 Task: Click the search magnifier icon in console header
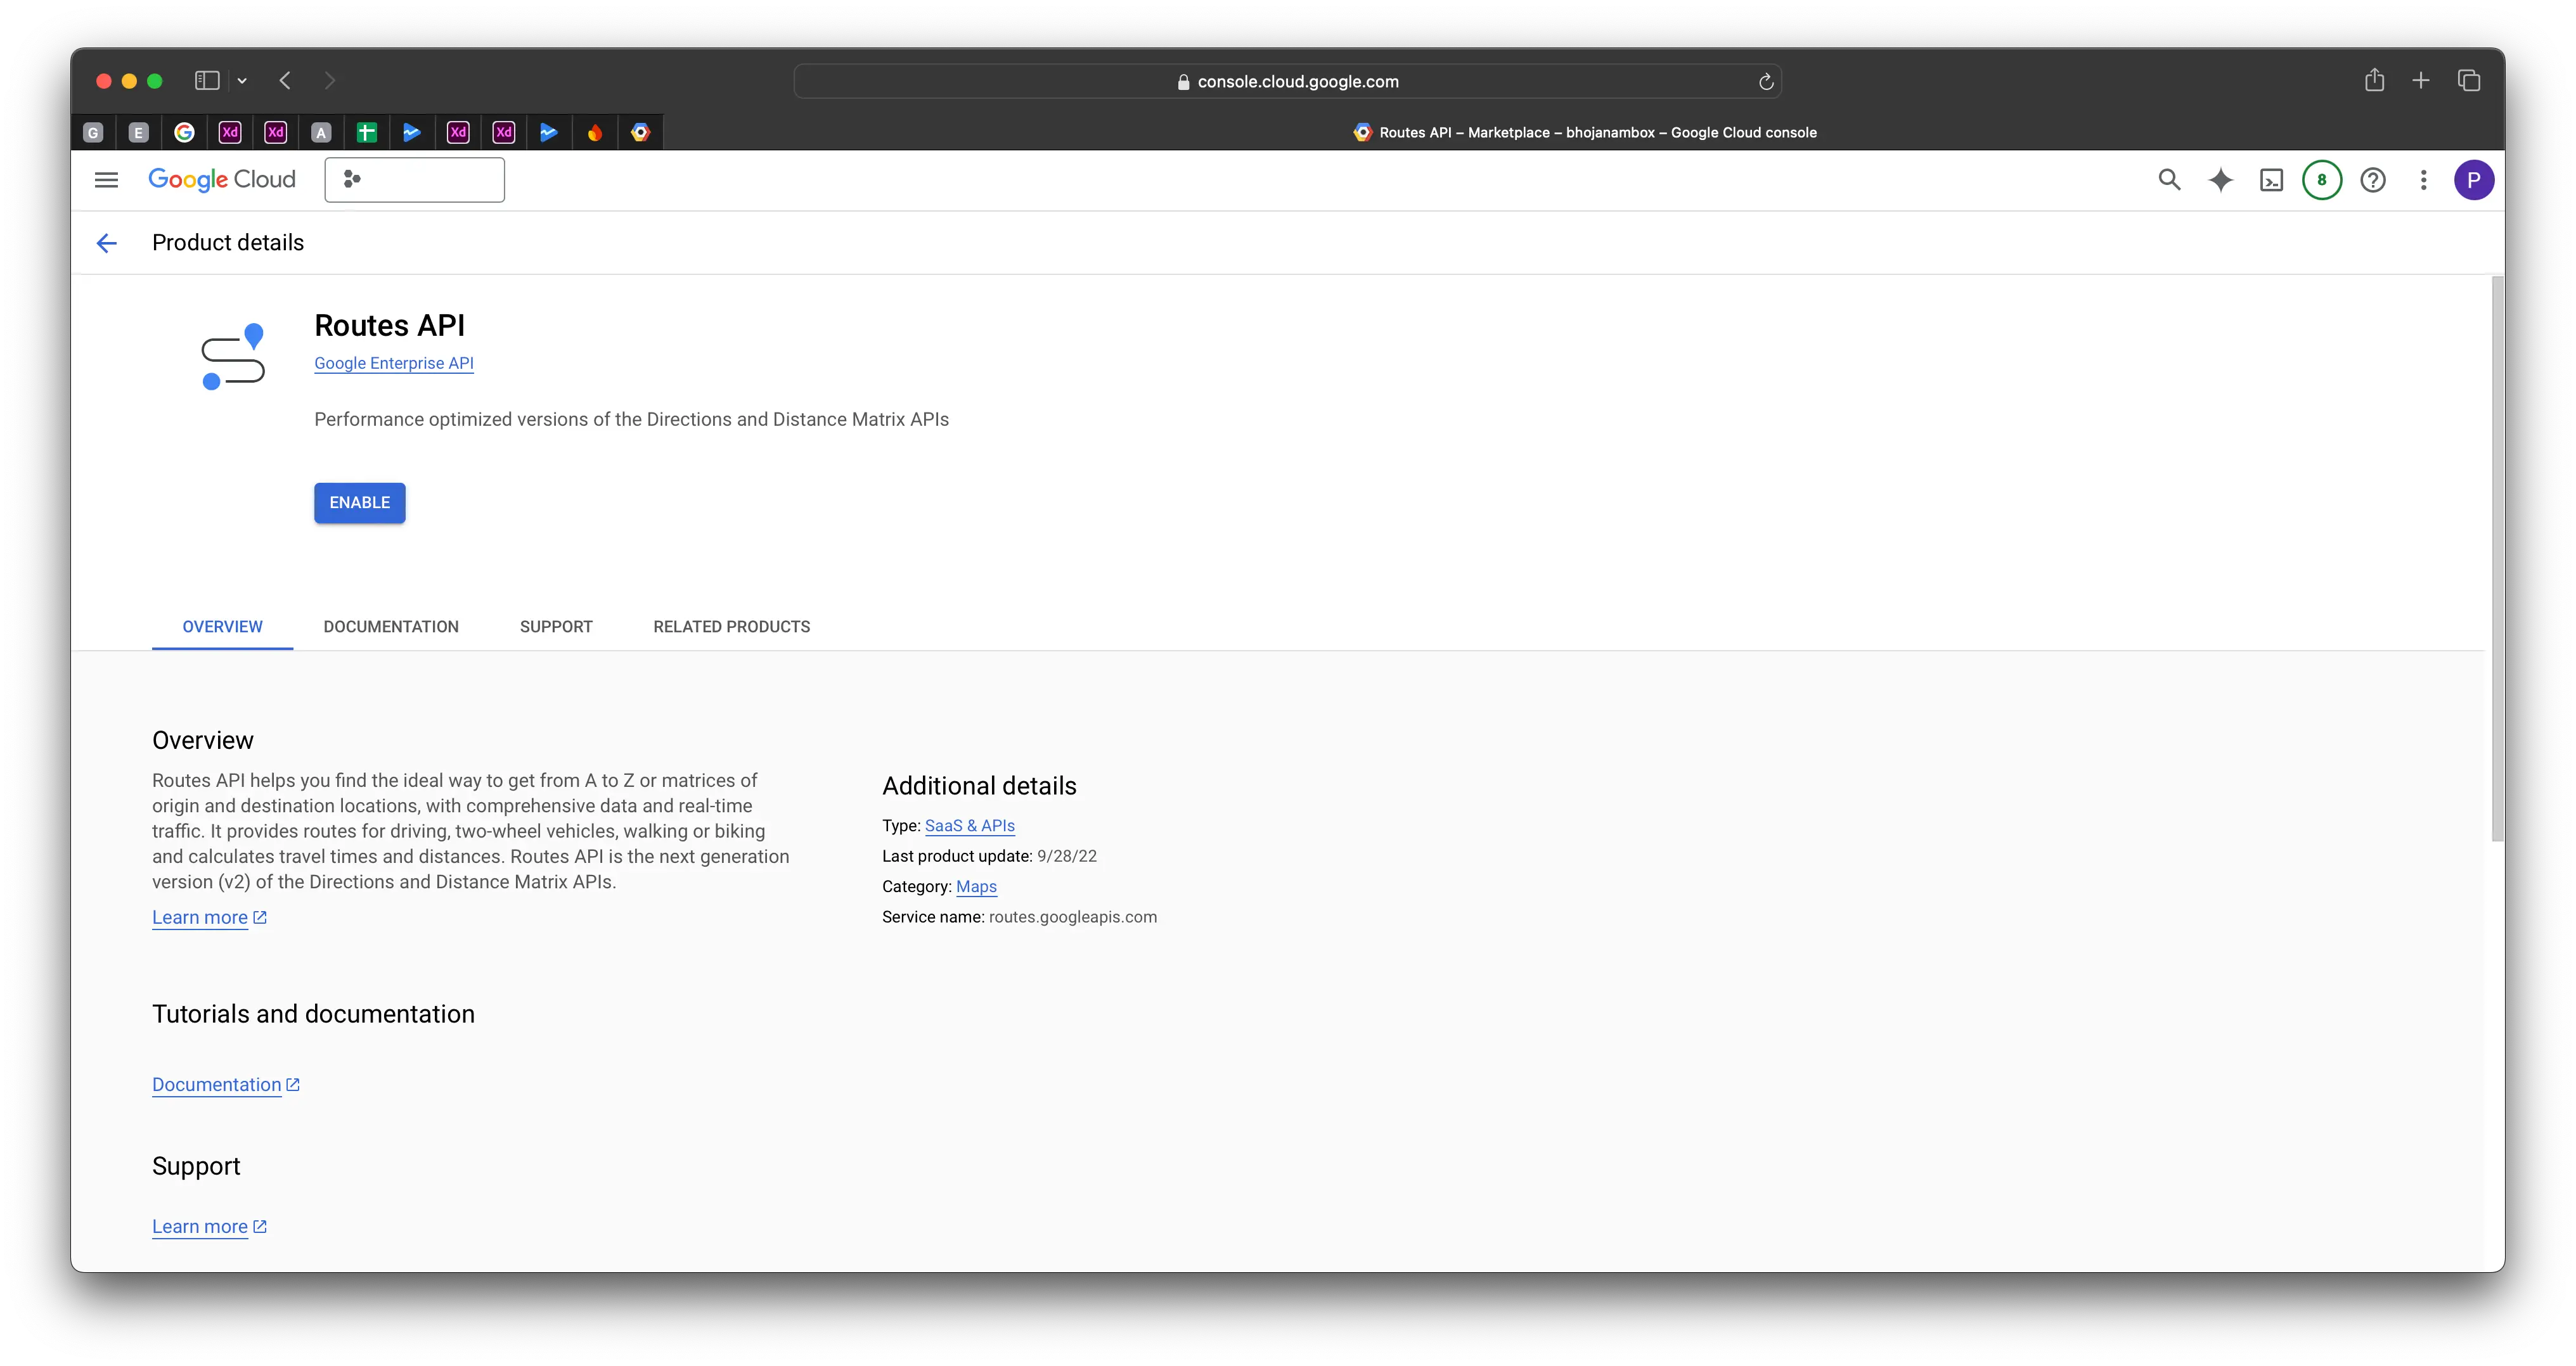tap(2168, 180)
